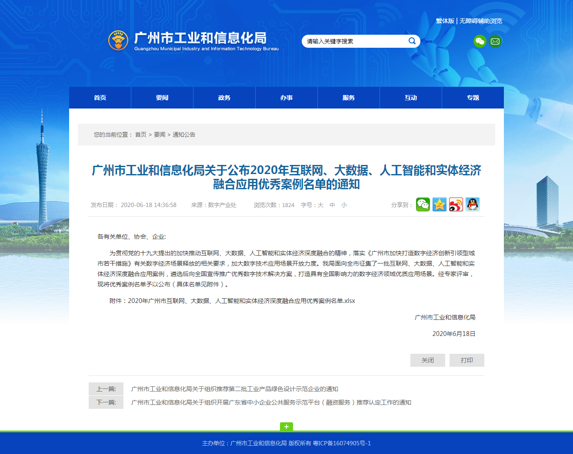
Task: Go to 首页 in breadcrumb
Action: pyautogui.click(x=141, y=135)
